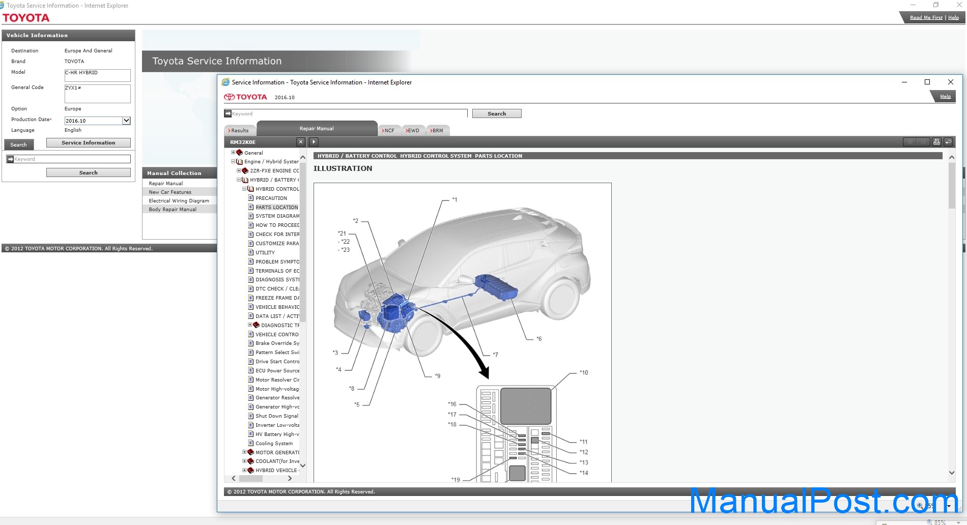Image resolution: width=967 pixels, height=525 pixels.
Task: Open Brake Override System tree item
Action: pyautogui.click(x=277, y=343)
